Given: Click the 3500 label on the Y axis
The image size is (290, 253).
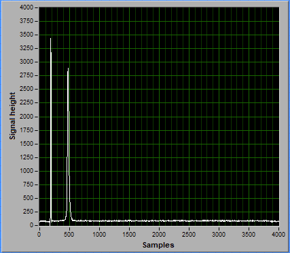Looking at the screenshot, I should (x=26, y=35).
